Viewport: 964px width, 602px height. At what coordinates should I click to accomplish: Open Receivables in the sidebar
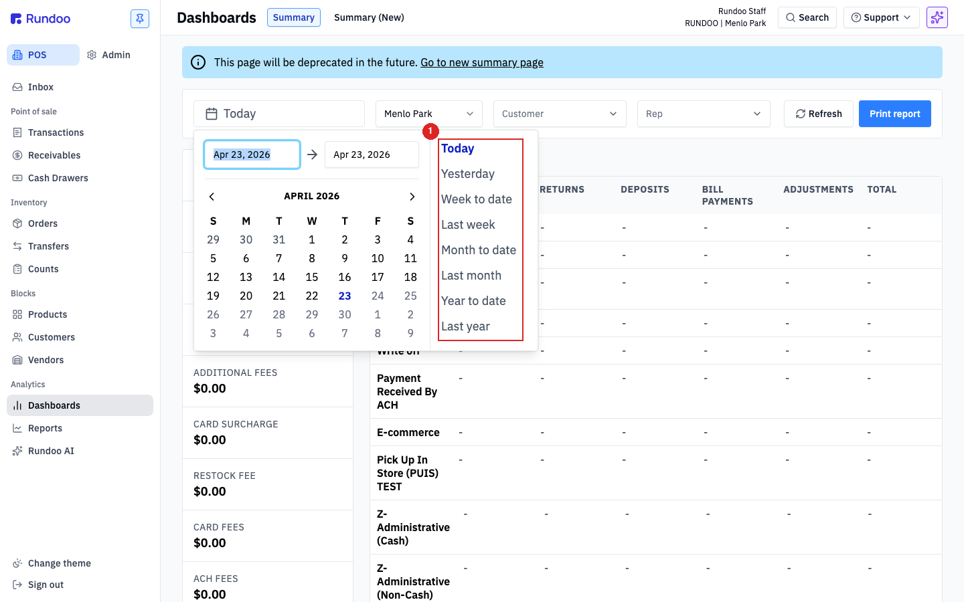point(80,155)
